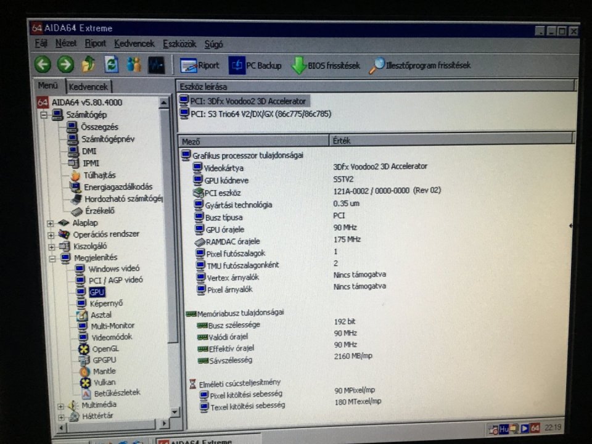Expand the Háttértár tree node

61,417
